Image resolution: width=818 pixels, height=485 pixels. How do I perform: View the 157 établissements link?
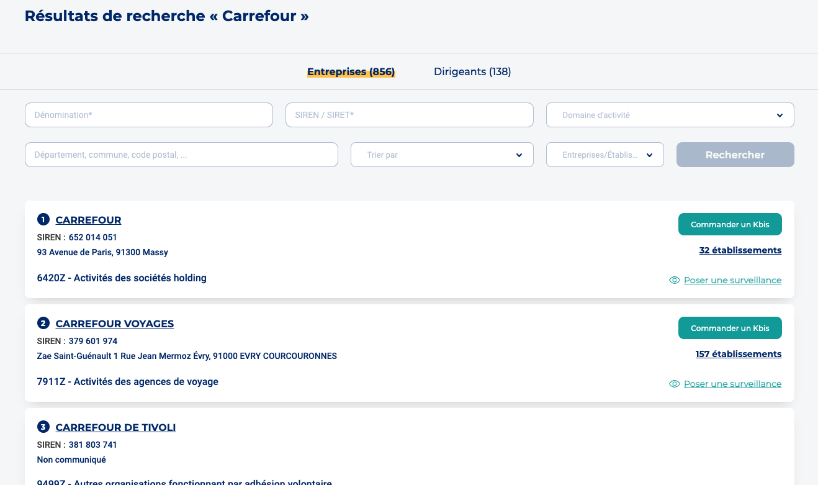tap(739, 354)
